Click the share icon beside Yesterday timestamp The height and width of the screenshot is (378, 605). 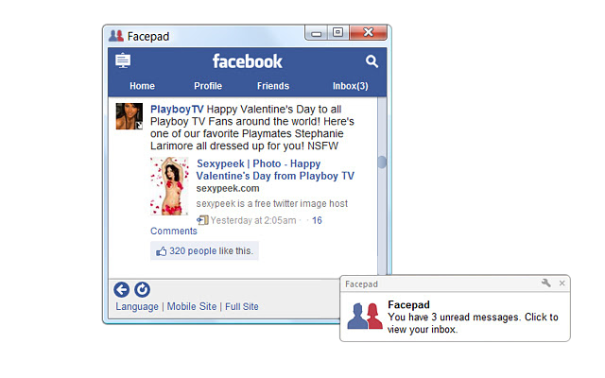point(202,220)
